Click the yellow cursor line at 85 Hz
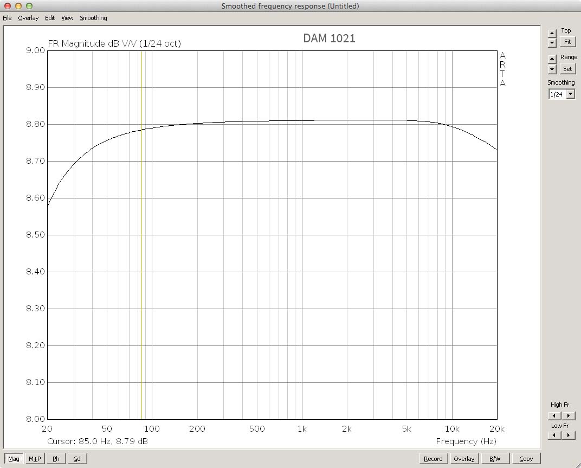 coord(141,235)
